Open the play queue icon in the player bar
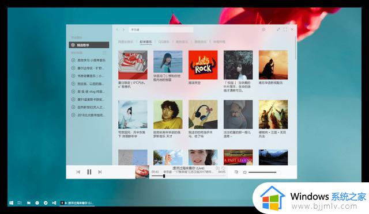This screenshot has width=369, height=214. (236, 172)
